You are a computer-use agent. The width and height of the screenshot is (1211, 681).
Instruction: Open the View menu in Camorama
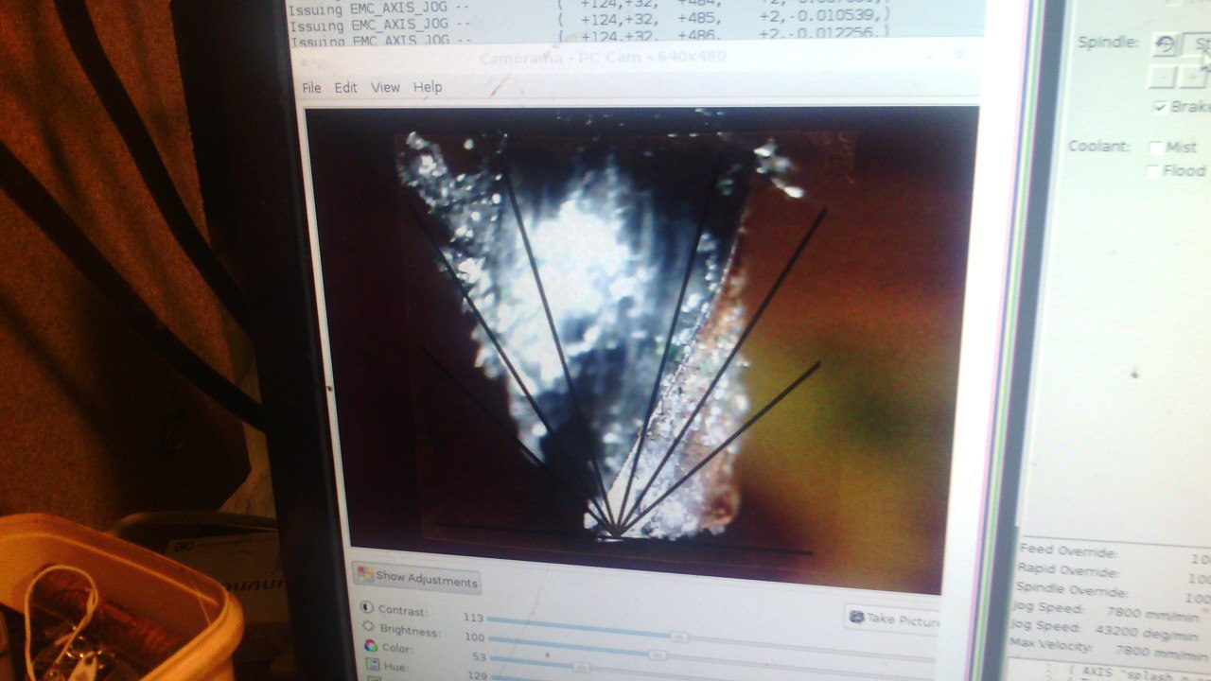pos(385,87)
